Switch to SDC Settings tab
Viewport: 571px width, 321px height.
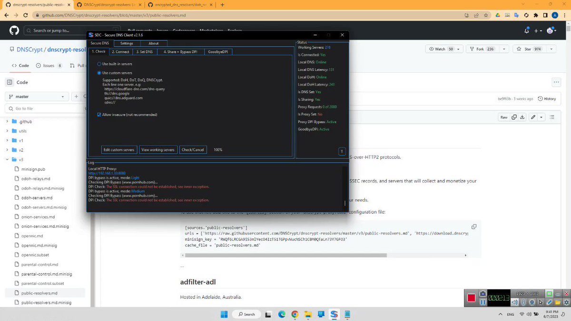pos(127,43)
